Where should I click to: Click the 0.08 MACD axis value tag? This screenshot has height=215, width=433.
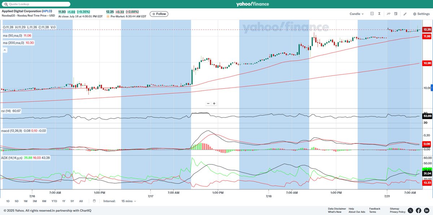click(x=427, y=144)
